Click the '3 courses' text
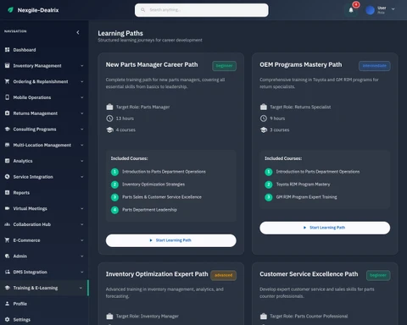Image resolution: width=407 pixels, height=325 pixels. (280, 129)
